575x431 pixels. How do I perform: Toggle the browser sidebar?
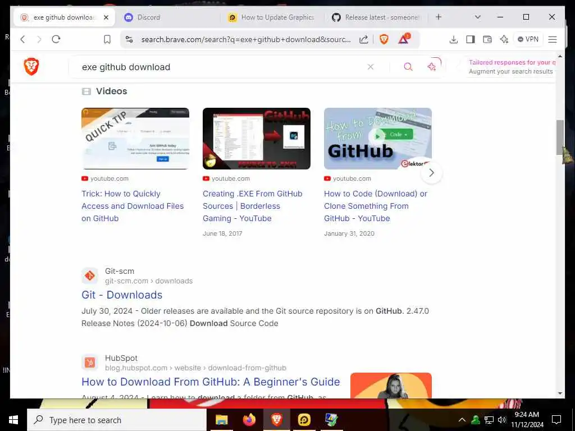471,39
